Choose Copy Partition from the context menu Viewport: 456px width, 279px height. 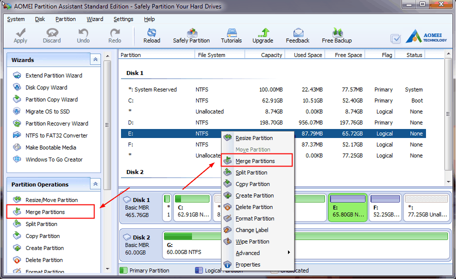[257, 184]
